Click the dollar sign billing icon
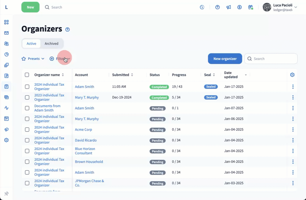306x200 pixels. tap(239, 7)
